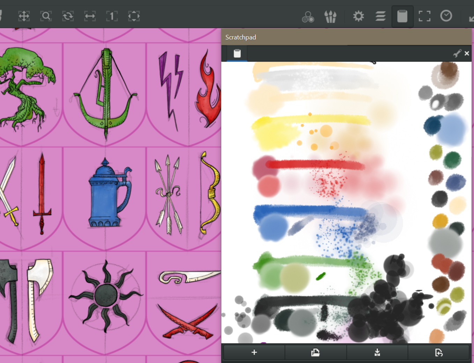
Task: Select the Rotate View tool
Action: pos(68,16)
